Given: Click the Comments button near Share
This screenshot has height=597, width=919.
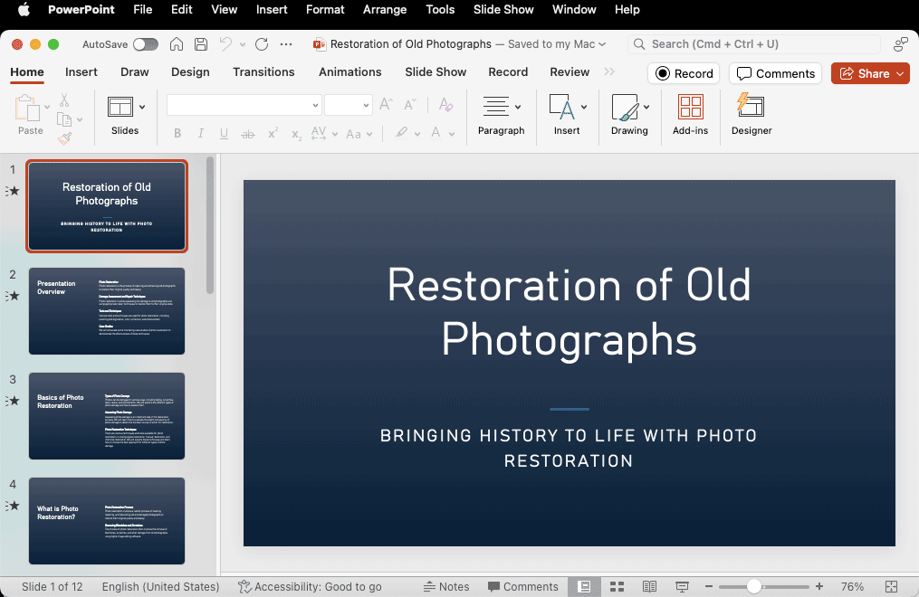Looking at the screenshot, I should coord(775,73).
